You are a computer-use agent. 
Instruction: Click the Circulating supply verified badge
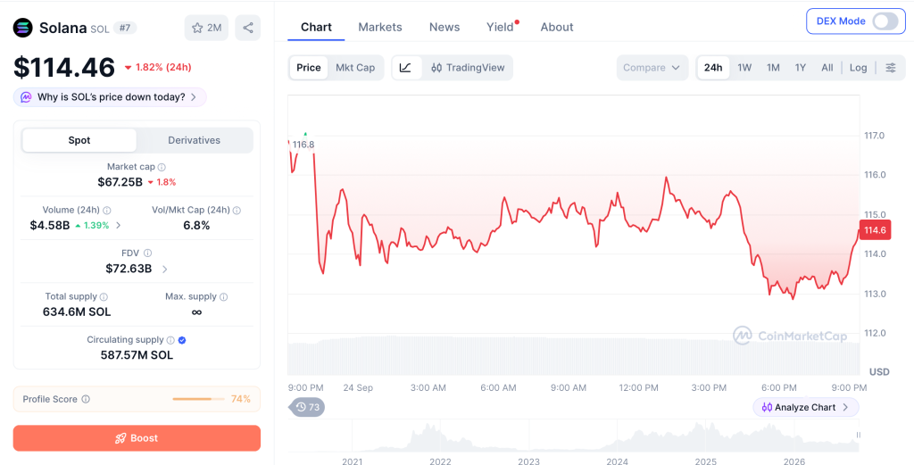click(182, 340)
